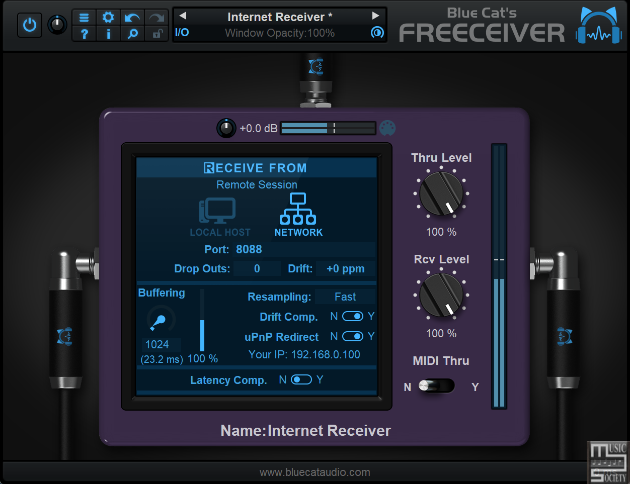The width and height of the screenshot is (630, 484).
Task: Adjust the small gain knob beside power button
Action: [57, 25]
